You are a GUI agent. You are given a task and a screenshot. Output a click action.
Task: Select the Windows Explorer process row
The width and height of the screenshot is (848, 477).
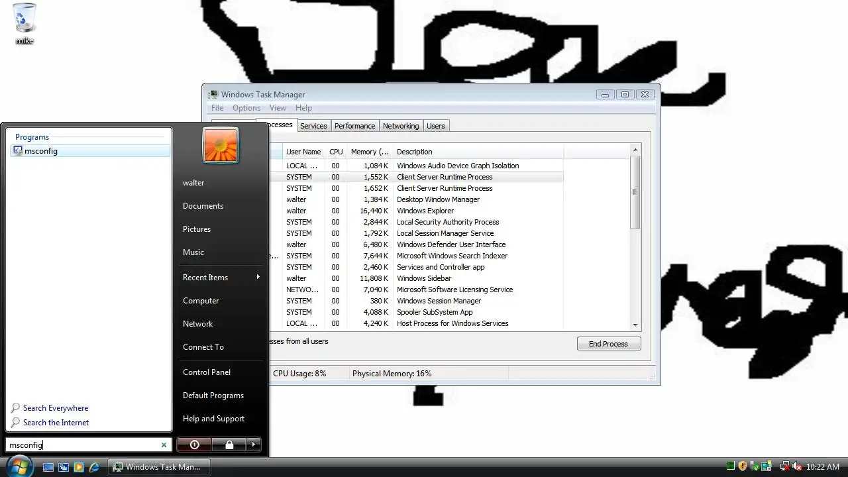(x=416, y=211)
